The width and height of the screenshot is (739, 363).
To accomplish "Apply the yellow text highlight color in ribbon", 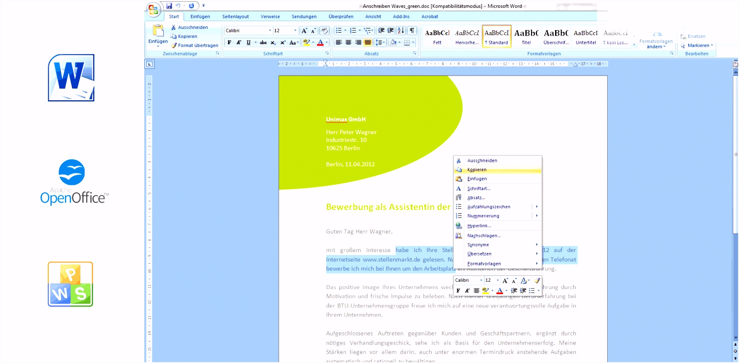I will (307, 43).
